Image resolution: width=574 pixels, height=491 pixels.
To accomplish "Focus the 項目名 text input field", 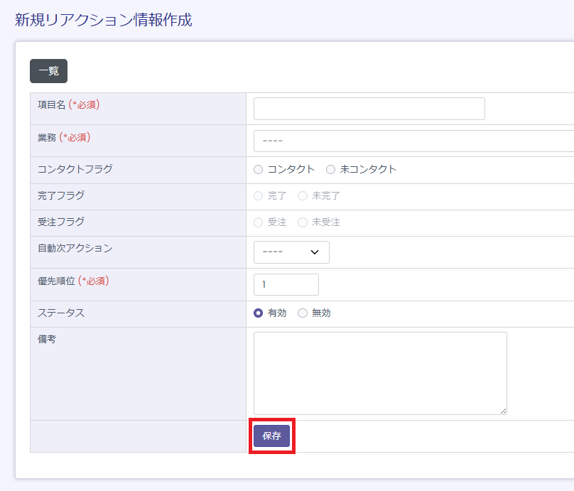I will click(x=369, y=109).
